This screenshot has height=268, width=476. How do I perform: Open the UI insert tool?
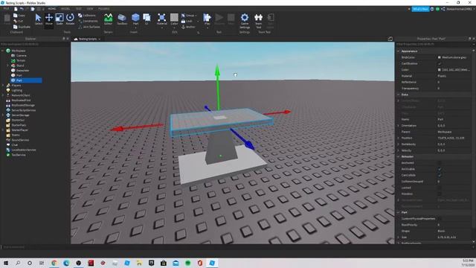[147, 19]
